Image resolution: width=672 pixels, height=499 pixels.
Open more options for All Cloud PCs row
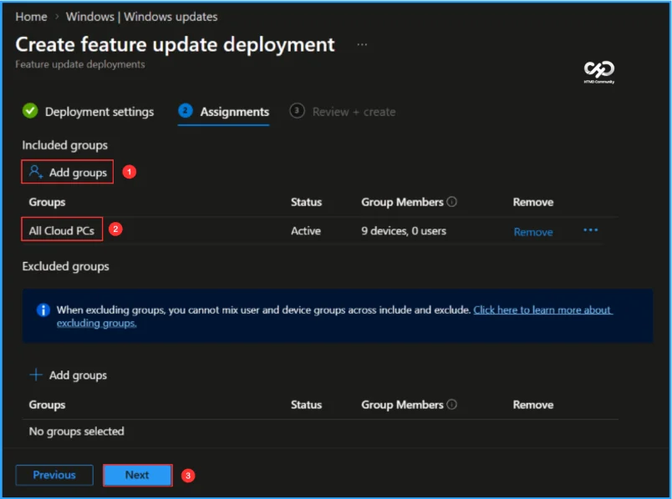point(591,230)
